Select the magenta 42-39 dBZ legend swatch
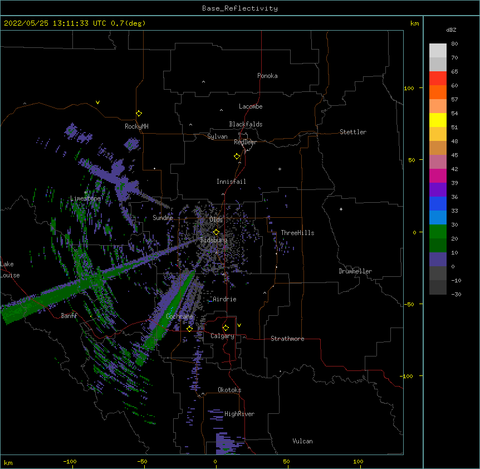This screenshot has height=469, width=480. [438, 175]
